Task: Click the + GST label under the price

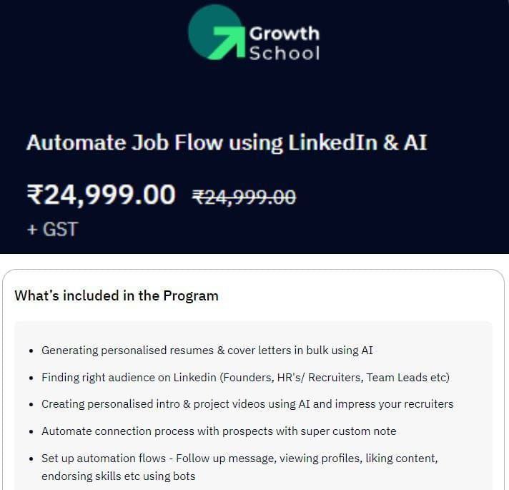Action: [x=53, y=229]
